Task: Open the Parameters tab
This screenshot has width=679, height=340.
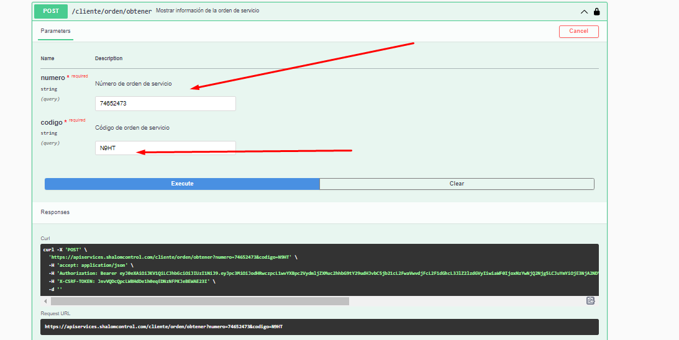Action: (56, 31)
